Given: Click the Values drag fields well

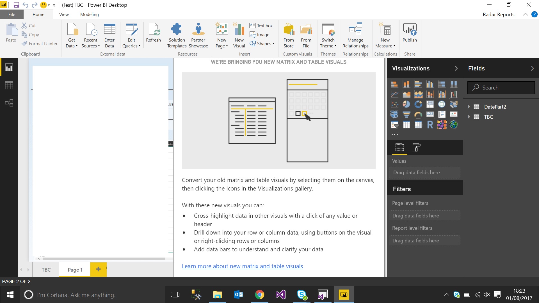Looking at the screenshot, I should [x=425, y=173].
